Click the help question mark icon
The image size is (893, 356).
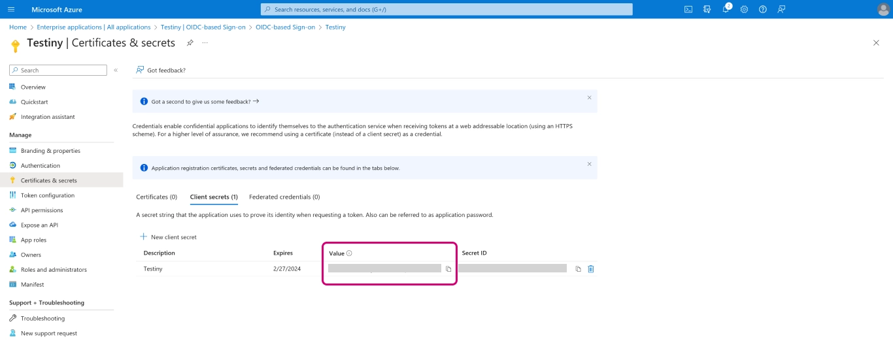tap(762, 9)
